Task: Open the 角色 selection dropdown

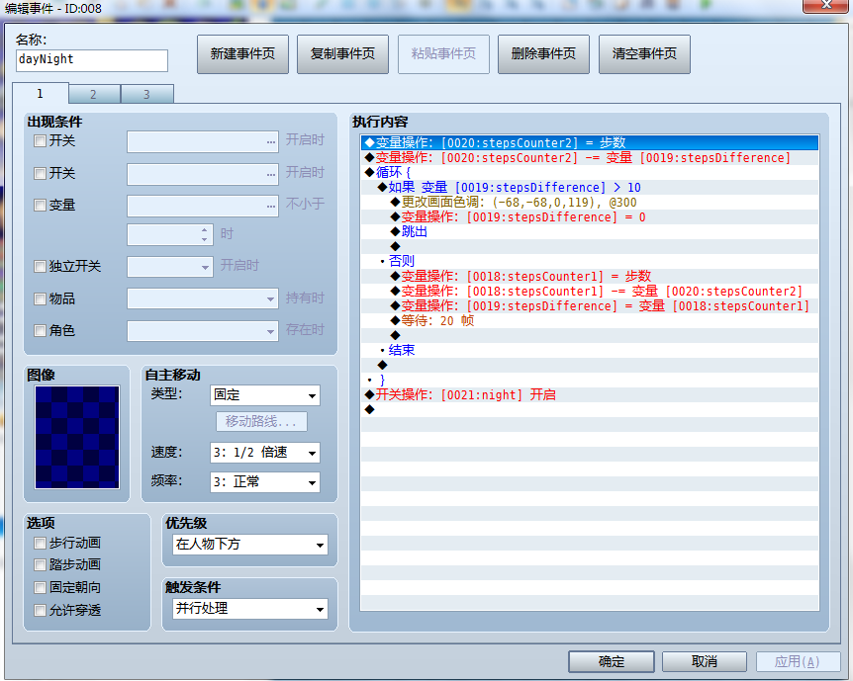Action: coord(203,331)
